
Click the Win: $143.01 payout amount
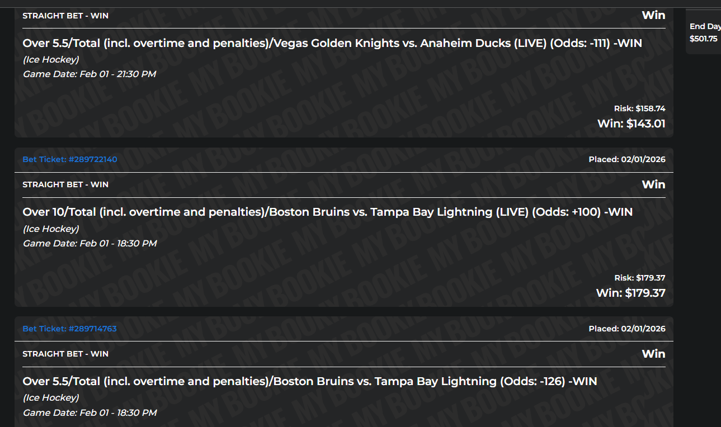click(x=631, y=124)
